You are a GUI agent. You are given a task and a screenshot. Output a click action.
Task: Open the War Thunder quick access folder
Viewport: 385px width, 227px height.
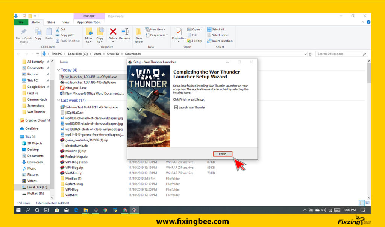pos(36,112)
